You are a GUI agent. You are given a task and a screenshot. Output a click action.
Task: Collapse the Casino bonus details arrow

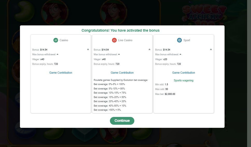pos(88,49)
